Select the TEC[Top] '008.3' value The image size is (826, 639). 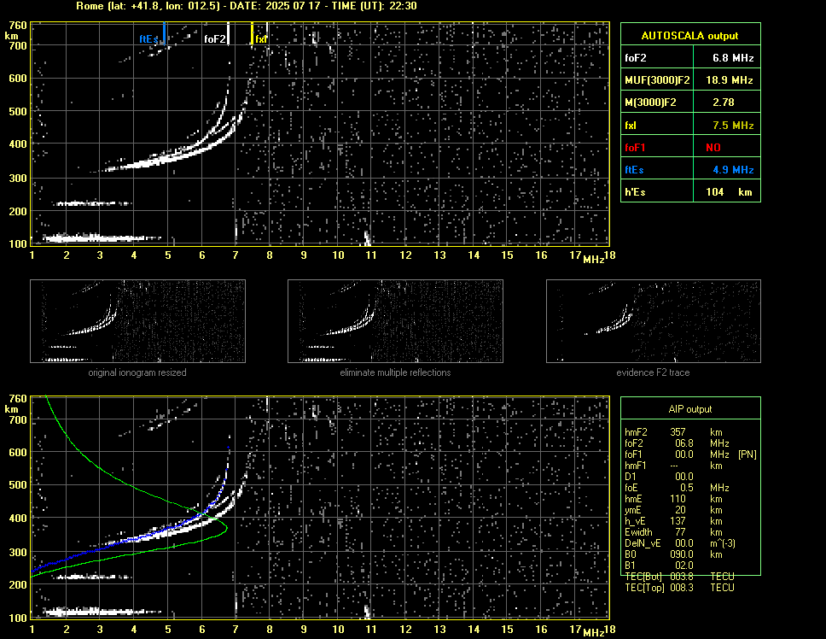[681, 588]
